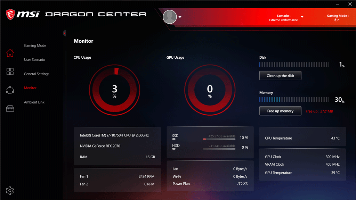Screen dimensions: 356x200
Task: Click the user profile avatar
Action: (170, 17)
